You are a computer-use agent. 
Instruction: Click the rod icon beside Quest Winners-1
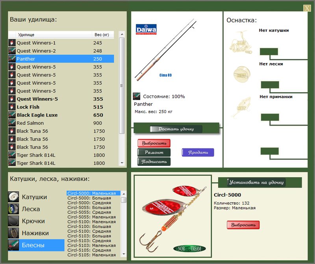point(12,43)
